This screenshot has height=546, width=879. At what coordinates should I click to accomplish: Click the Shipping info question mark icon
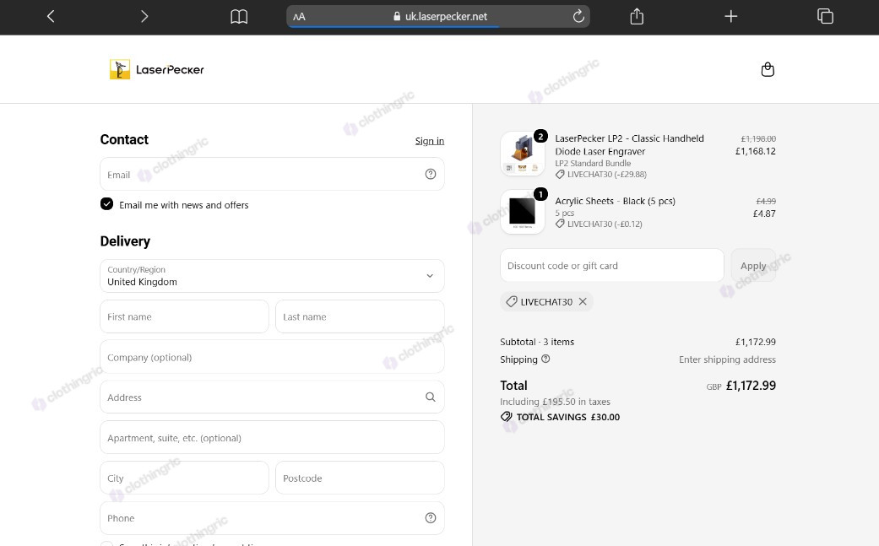[x=545, y=359]
